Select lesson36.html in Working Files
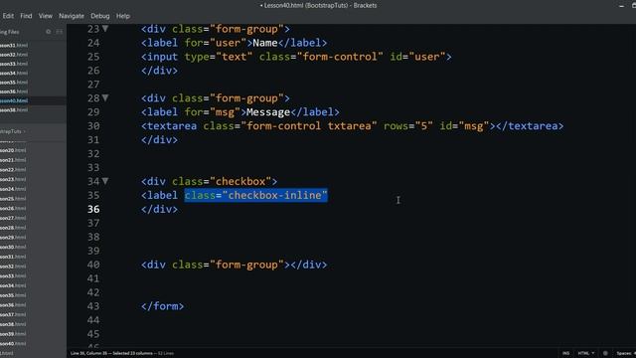This screenshot has height=358, width=636. pos(14,91)
